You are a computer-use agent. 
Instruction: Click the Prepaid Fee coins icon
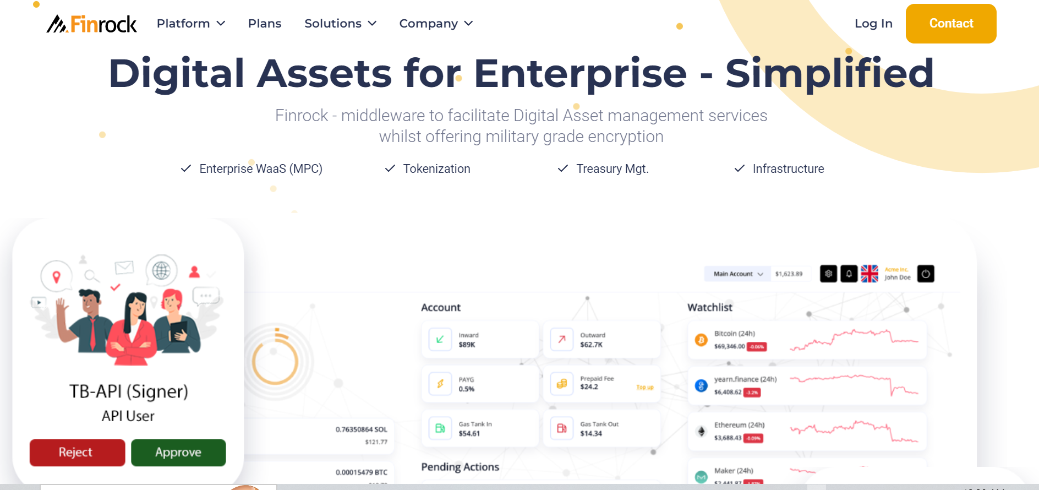point(561,384)
